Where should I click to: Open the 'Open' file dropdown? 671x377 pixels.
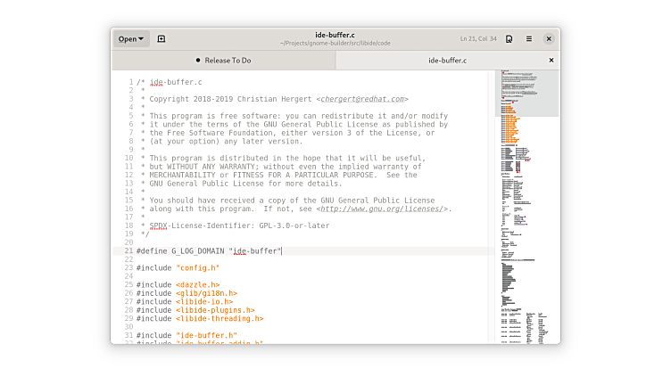coord(130,38)
